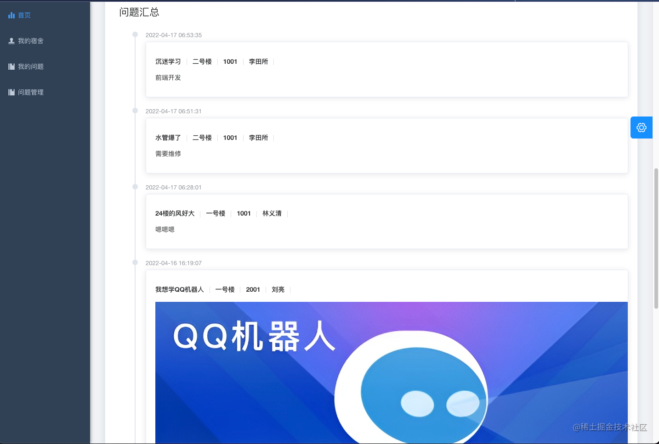Click 李田所 in the 水管爆了 card

(259, 138)
